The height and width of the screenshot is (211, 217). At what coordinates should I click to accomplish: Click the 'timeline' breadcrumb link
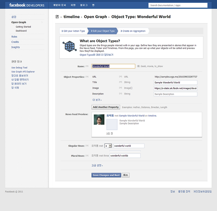71,17
